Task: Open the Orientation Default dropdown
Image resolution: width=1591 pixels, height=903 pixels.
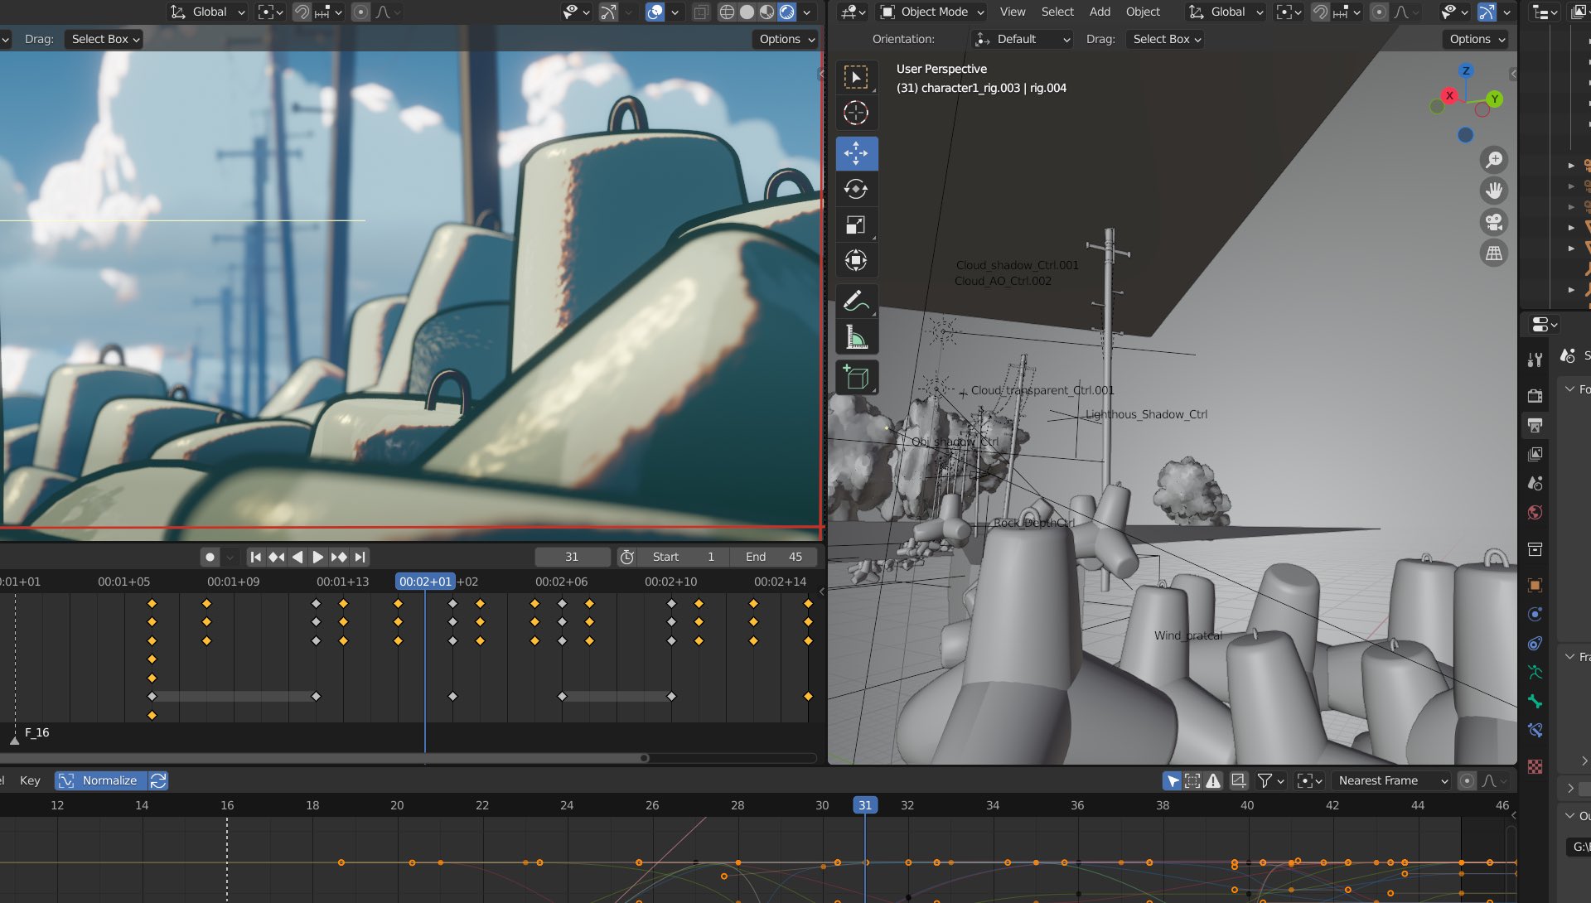Action: pos(1022,39)
